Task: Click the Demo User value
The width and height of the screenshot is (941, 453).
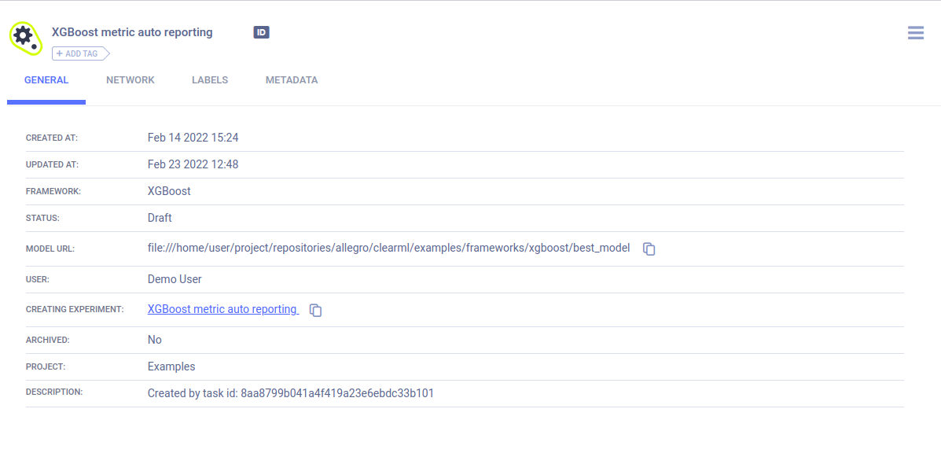Action: [x=175, y=279]
